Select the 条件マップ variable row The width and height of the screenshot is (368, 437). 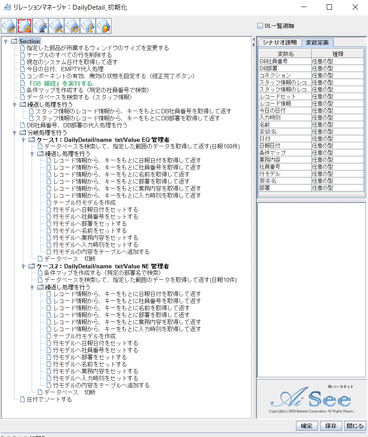click(311, 153)
